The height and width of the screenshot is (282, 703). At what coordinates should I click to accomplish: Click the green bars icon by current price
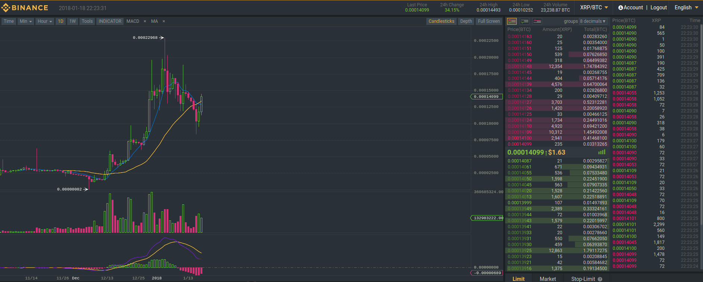tap(602, 152)
